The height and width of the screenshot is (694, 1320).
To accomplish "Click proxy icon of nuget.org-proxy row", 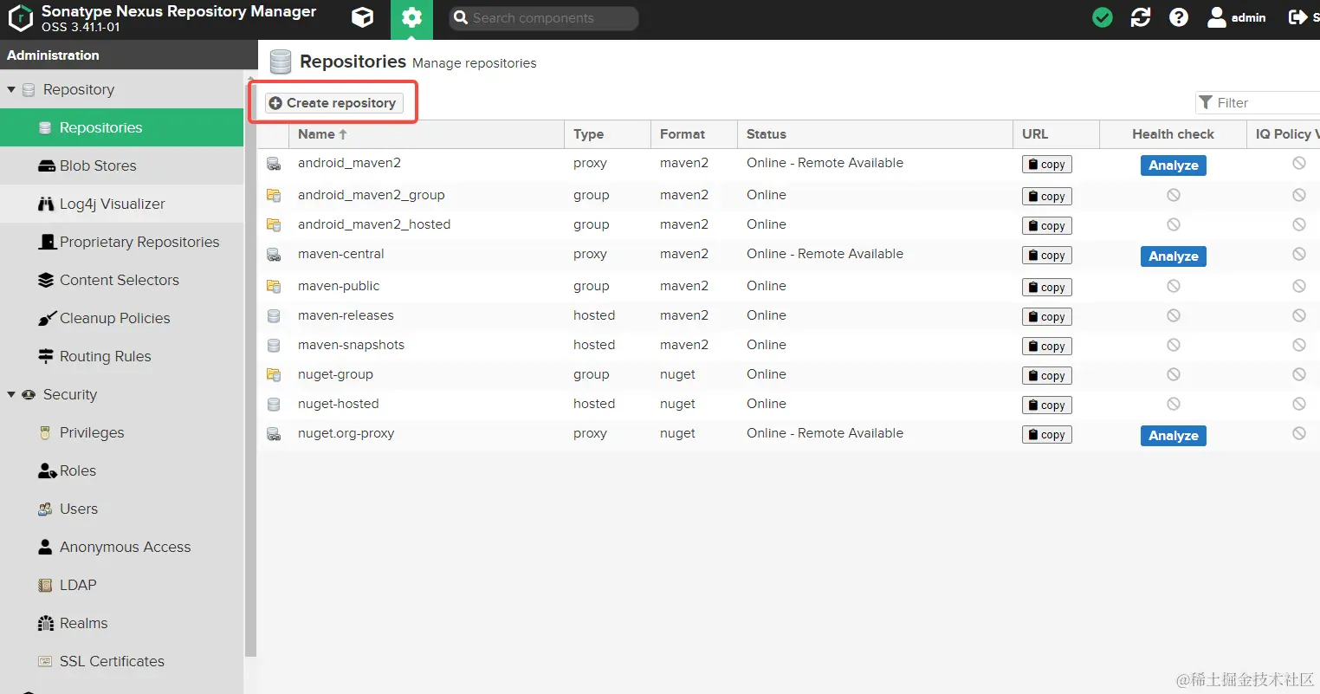I will [x=274, y=434].
